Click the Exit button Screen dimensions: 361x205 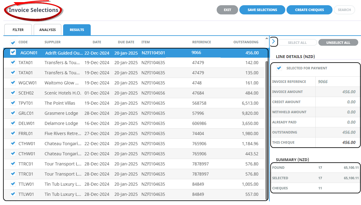227,10
